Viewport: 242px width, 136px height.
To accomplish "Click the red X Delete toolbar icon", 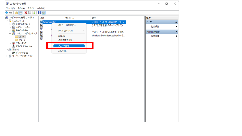I will click(26, 13).
